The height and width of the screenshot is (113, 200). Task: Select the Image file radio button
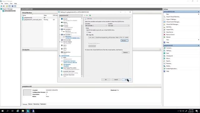(x=87, y=35)
